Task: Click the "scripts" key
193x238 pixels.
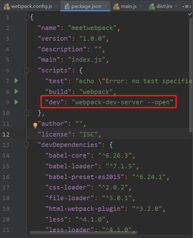Action: (x=54, y=71)
